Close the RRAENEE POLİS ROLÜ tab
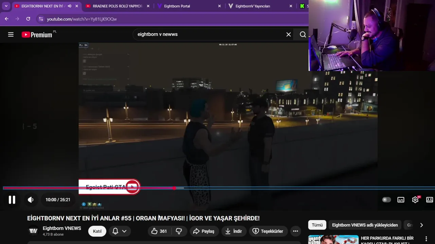This screenshot has height=244, width=435. (x=148, y=6)
